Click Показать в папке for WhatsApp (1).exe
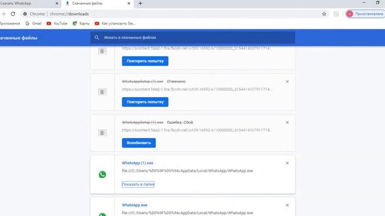The height and width of the screenshot is (216, 385). pos(138,184)
